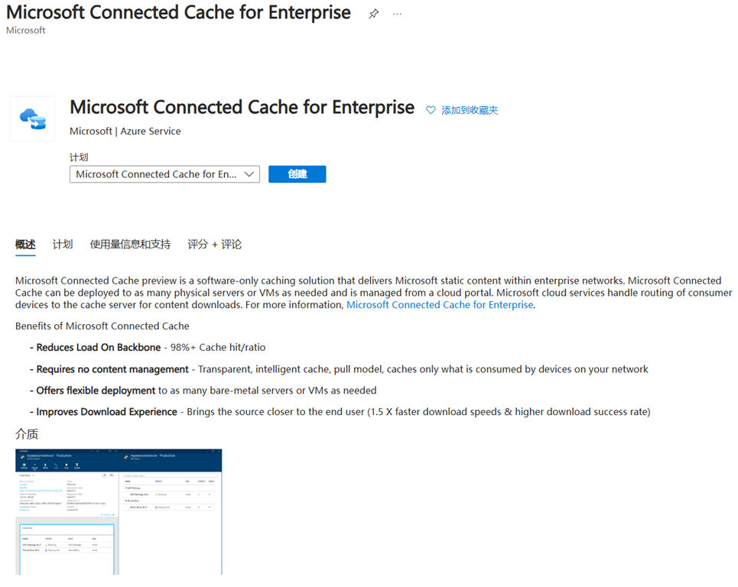Add to favorites via 添加到收藏夹 link
Image resolution: width=738 pixels, height=587 pixels.
coord(470,110)
